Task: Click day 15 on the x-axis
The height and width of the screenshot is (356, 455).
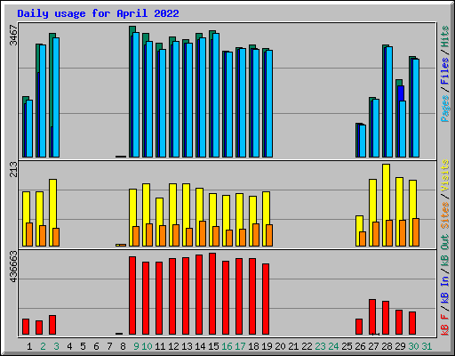Action: coord(213,346)
